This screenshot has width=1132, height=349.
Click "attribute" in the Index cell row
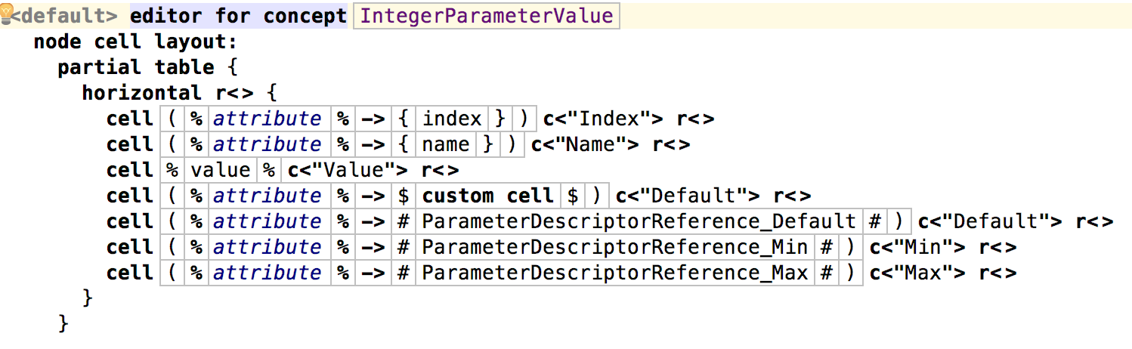267,119
